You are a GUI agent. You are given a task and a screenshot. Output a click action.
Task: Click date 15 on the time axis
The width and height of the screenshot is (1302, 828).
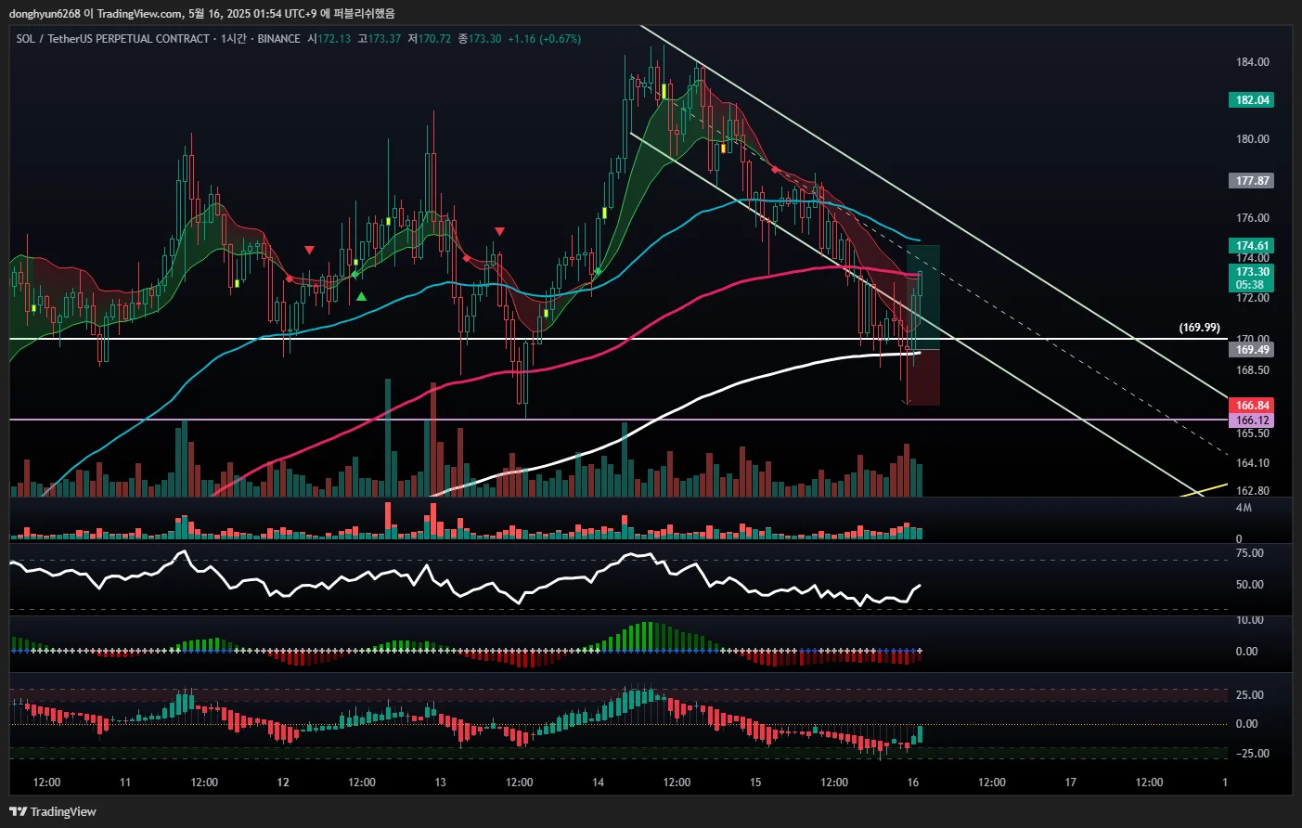click(755, 783)
